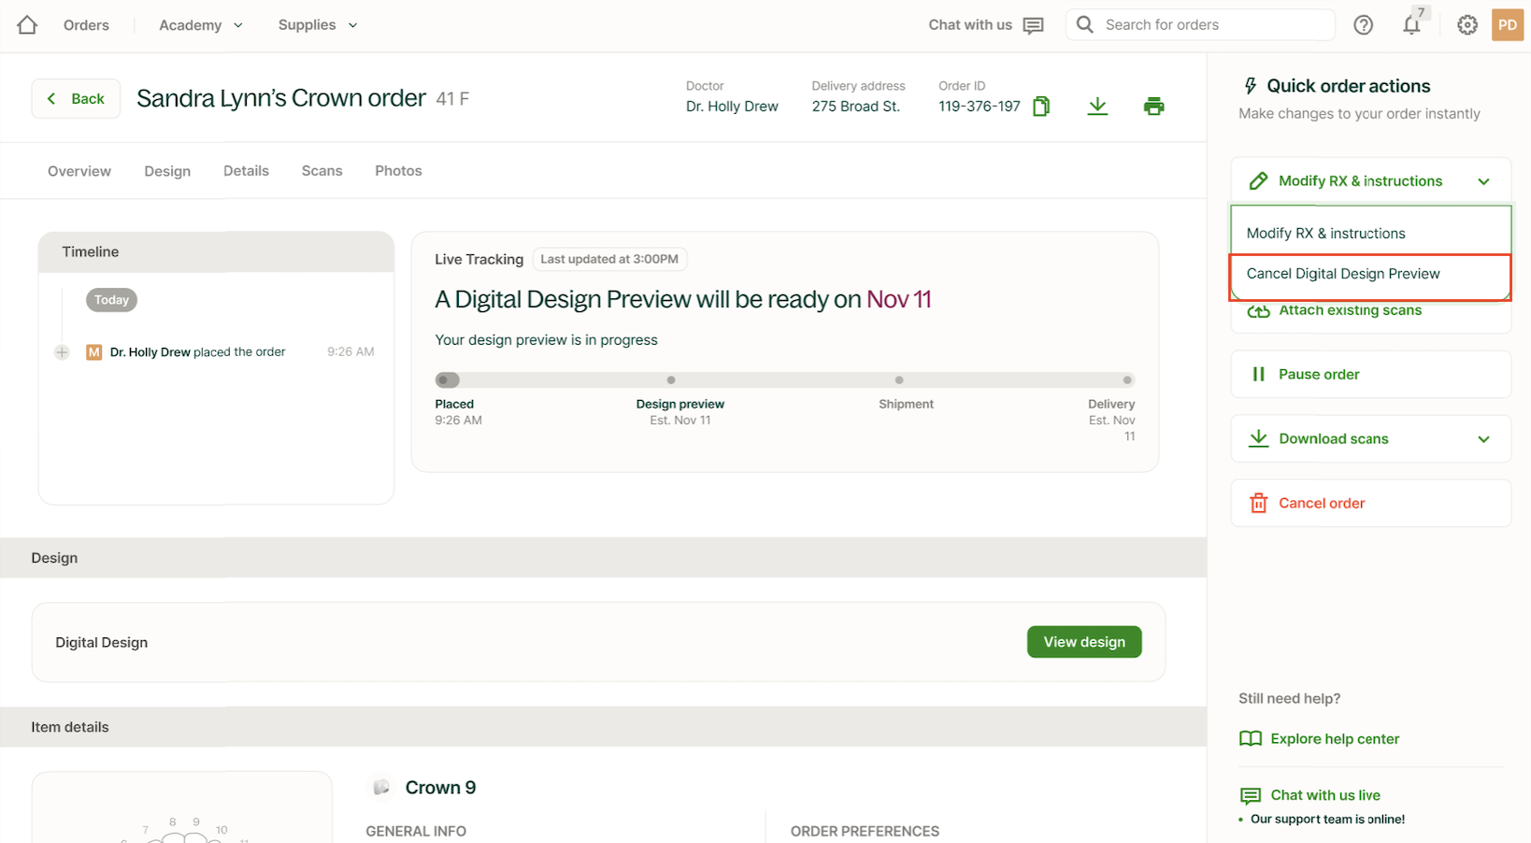
Task: Click the PD user profile avatar
Action: (1507, 25)
